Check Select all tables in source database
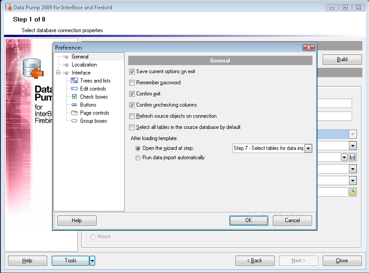 (132, 127)
